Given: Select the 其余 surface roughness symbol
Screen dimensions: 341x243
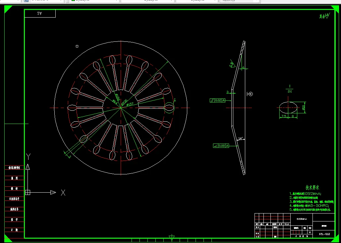Looking at the screenshot, I should click(324, 16).
